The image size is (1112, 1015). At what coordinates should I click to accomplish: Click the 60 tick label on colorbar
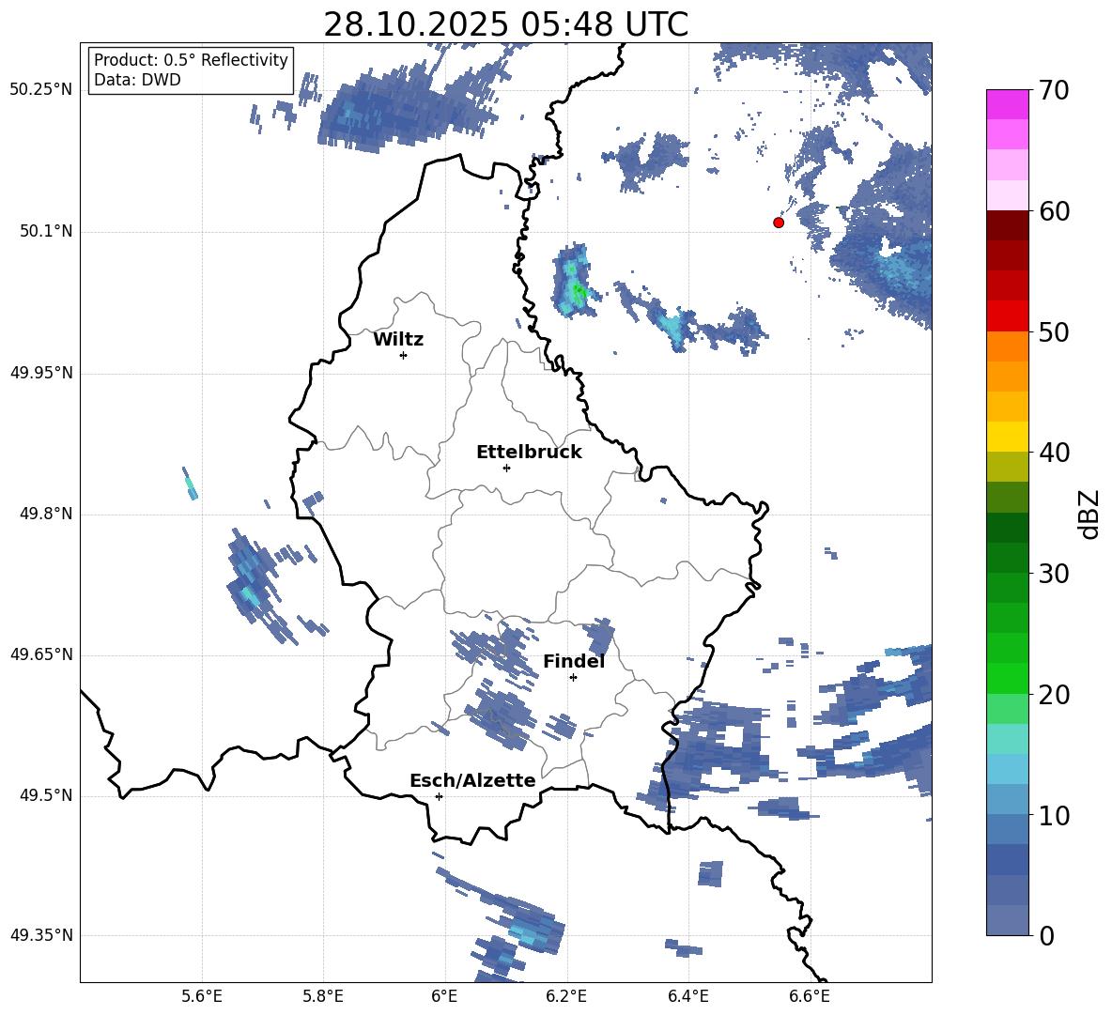pyautogui.click(x=1054, y=211)
